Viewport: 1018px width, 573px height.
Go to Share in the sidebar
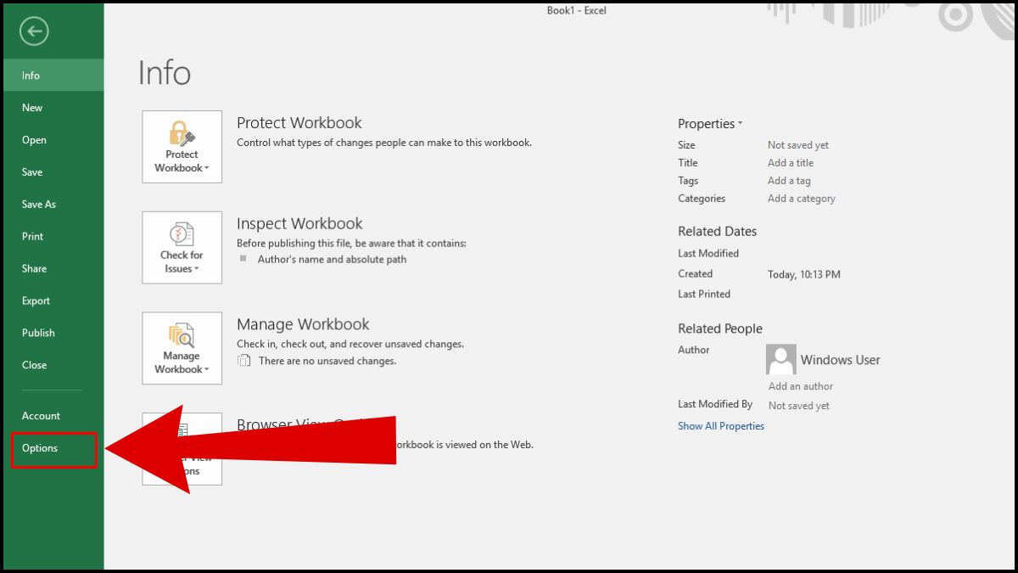click(x=53, y=269)
